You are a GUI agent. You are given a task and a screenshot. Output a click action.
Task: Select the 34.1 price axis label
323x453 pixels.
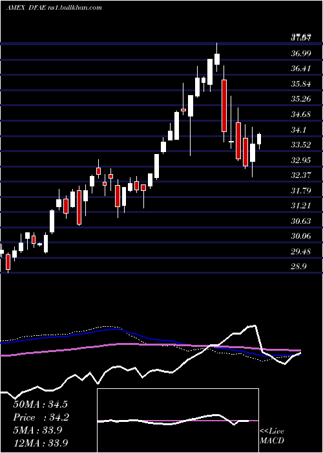(298, 130)
